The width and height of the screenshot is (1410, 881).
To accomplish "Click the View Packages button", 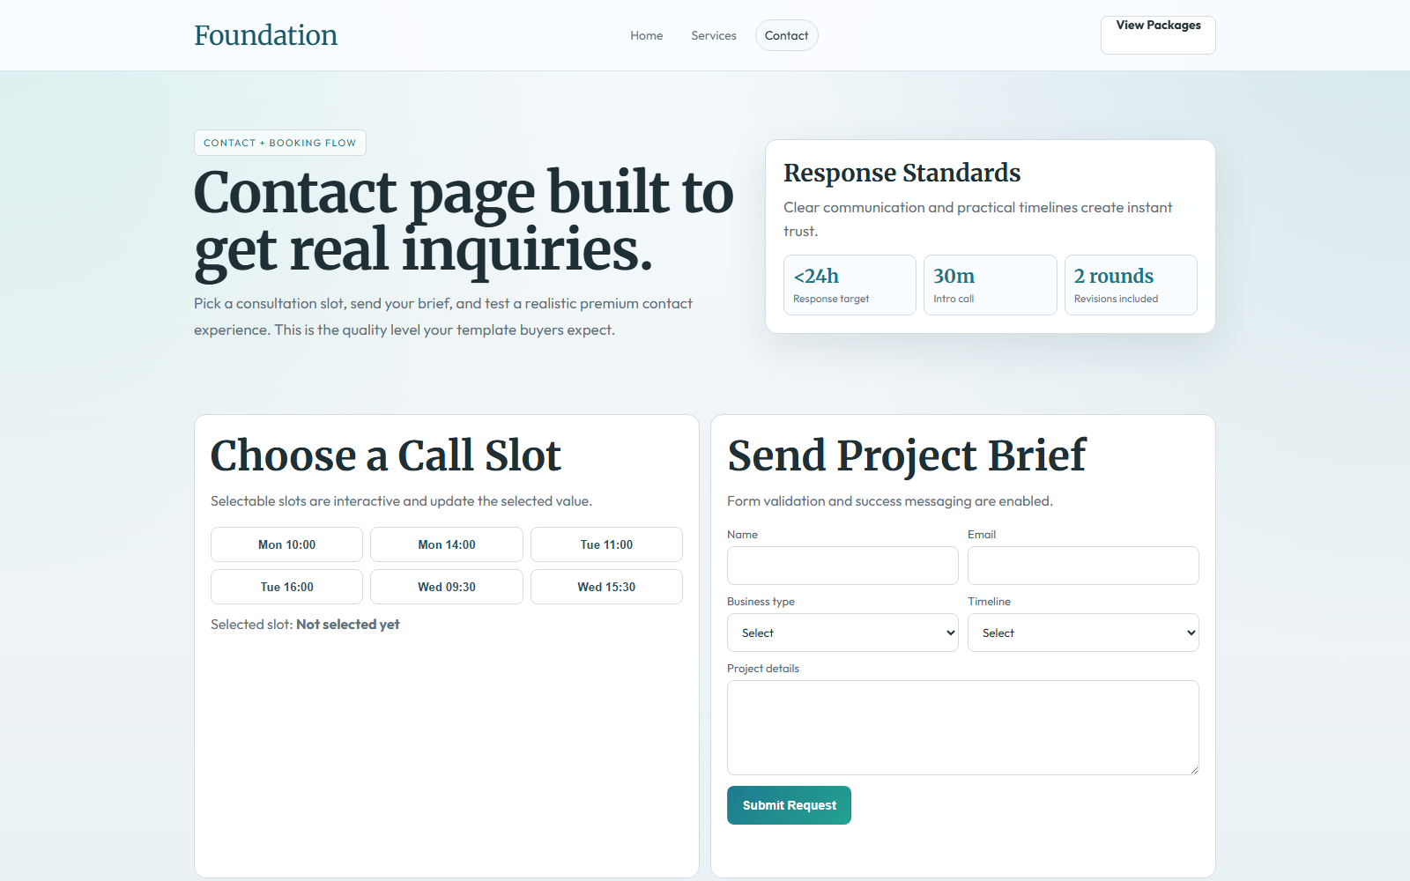I will tap(1157, 34).
